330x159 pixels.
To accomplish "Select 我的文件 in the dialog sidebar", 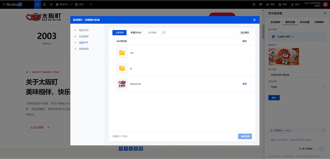I will [x=84, y=30].
